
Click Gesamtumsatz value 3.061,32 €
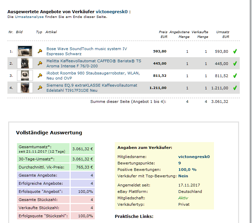point(83,149)
